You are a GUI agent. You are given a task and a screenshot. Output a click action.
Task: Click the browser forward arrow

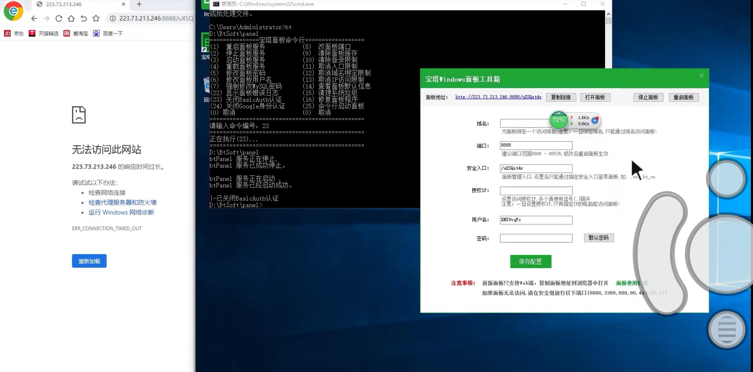(46, 19)
